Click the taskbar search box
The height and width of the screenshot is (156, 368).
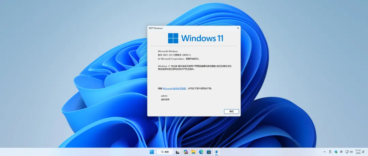165,152
